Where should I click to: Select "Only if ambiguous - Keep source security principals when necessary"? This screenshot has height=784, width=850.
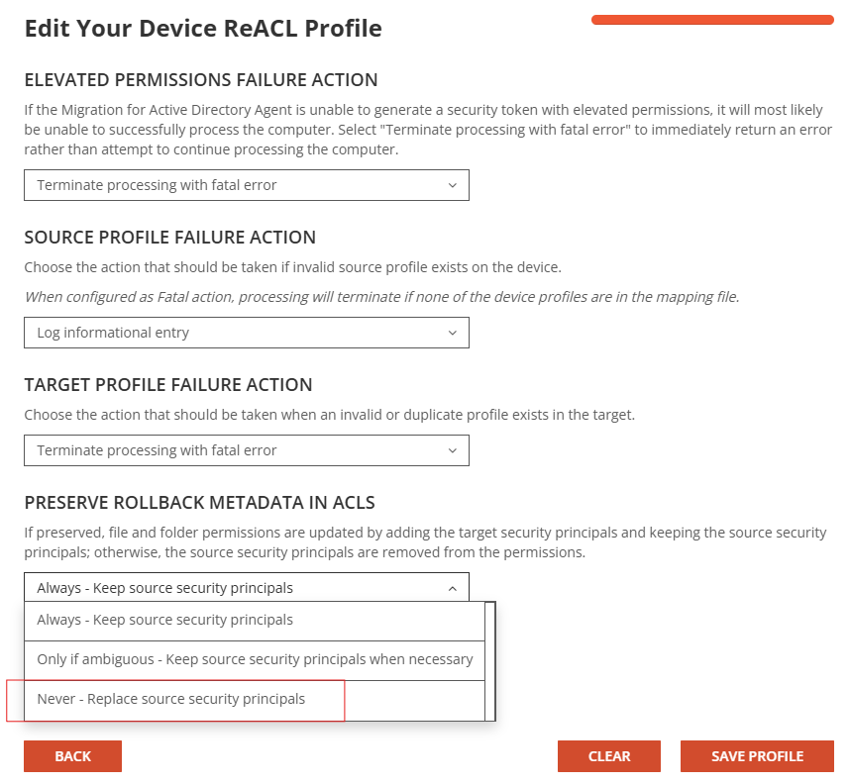(x=254, y=659)
